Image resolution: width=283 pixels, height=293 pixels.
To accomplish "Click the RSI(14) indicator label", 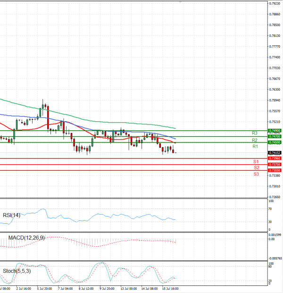I will click(x=12, y=215).
